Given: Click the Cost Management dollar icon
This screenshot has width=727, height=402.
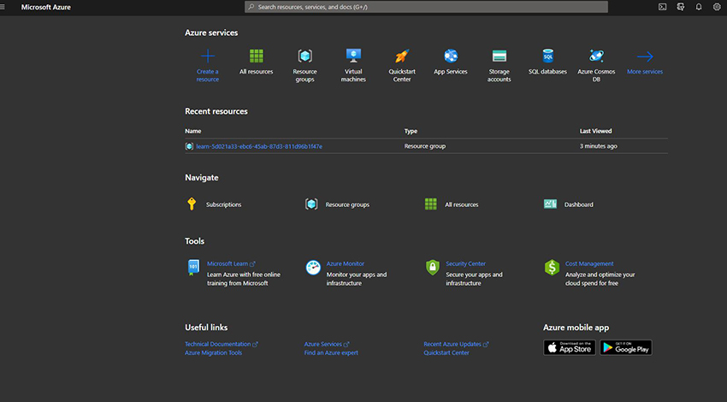Looking at the screenshot, I should (552, 268).
